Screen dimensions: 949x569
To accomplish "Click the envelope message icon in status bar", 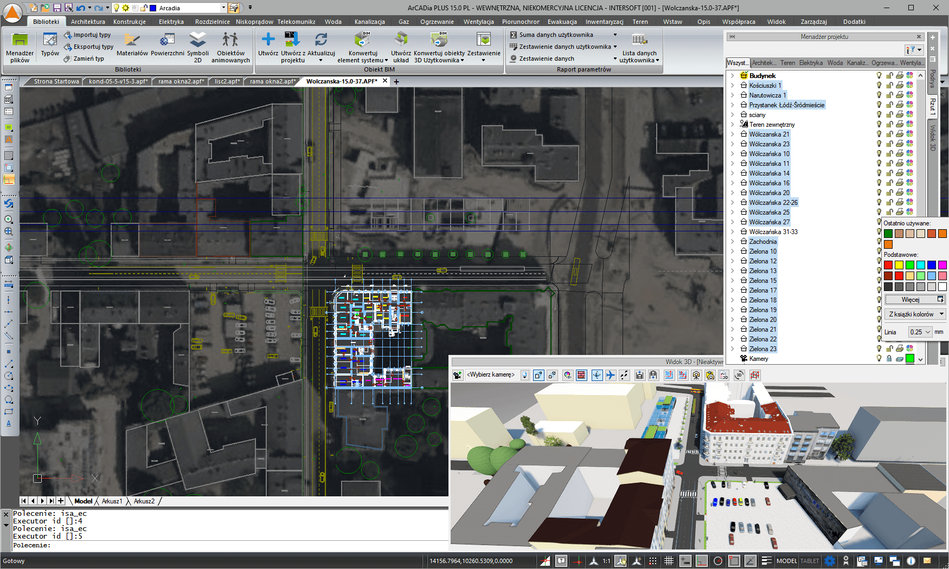I will click(x=927, y=561).
